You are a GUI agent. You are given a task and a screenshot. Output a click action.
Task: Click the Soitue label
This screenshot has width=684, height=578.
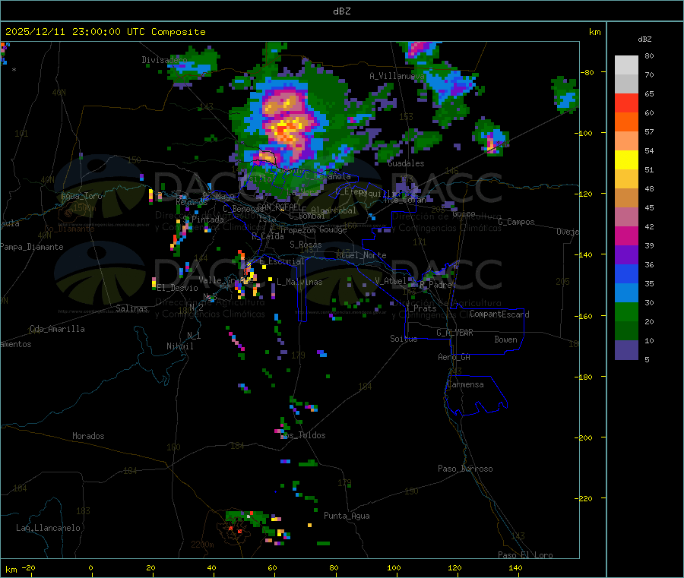pyautogui.click(x=404, y=339)
